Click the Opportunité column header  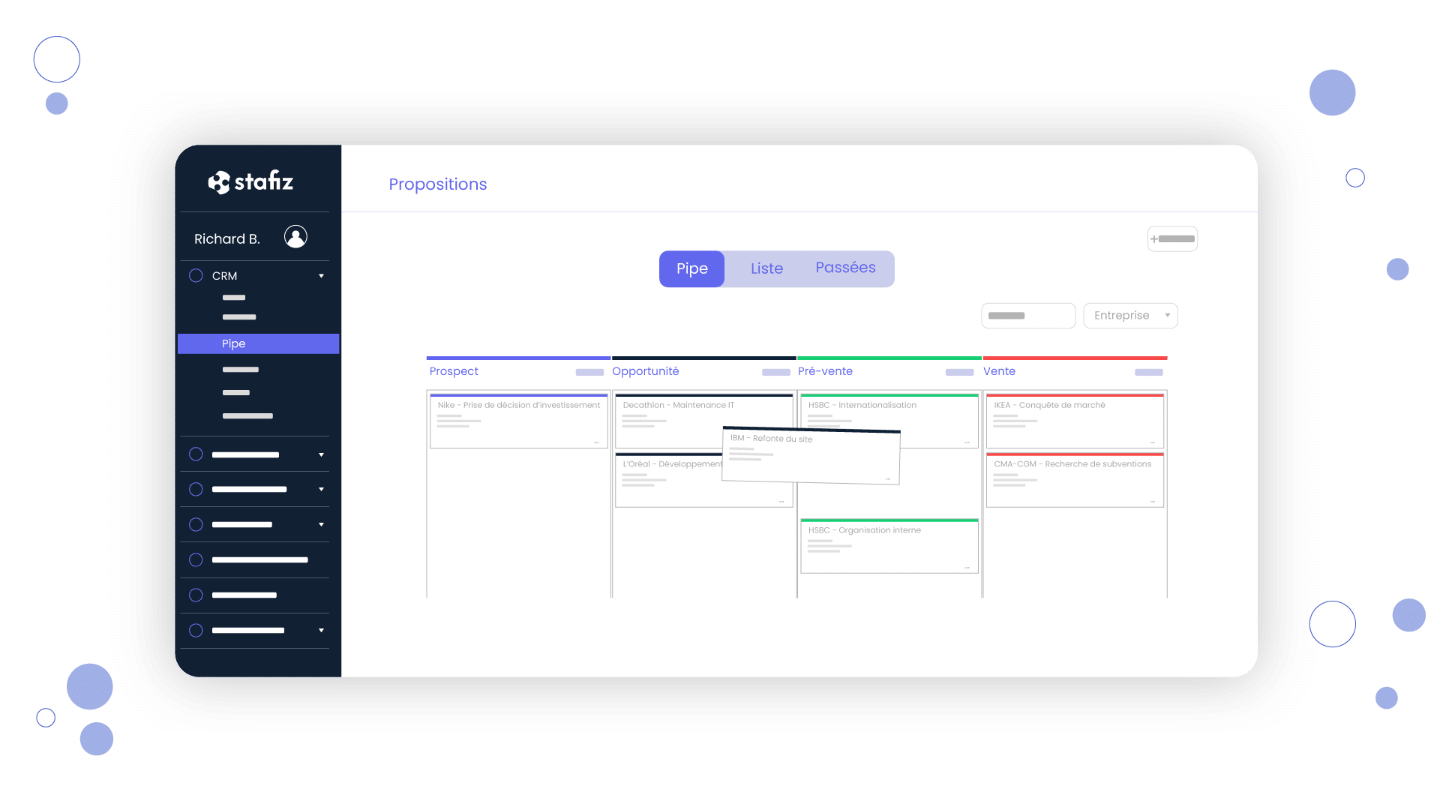pos(646,371)
